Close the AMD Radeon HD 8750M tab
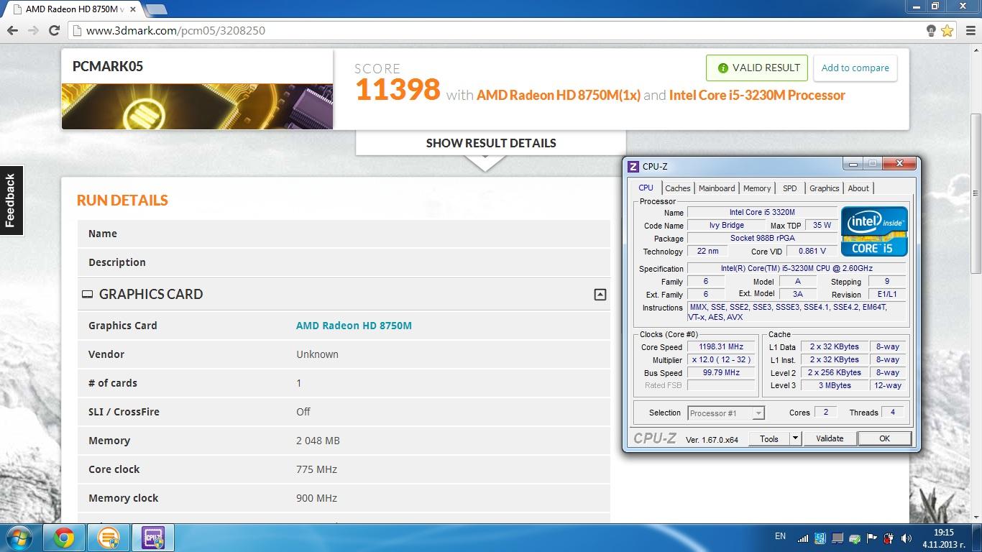Image resolution: width=982 pixels, height=552 pixels. 134,9
